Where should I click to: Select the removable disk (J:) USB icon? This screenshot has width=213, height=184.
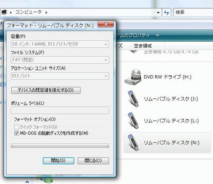pyautogui.click(x=133, y=99)
